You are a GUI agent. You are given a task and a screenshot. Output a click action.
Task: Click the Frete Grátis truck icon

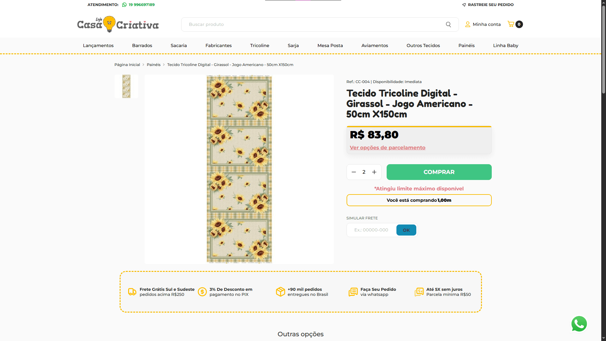132,292
